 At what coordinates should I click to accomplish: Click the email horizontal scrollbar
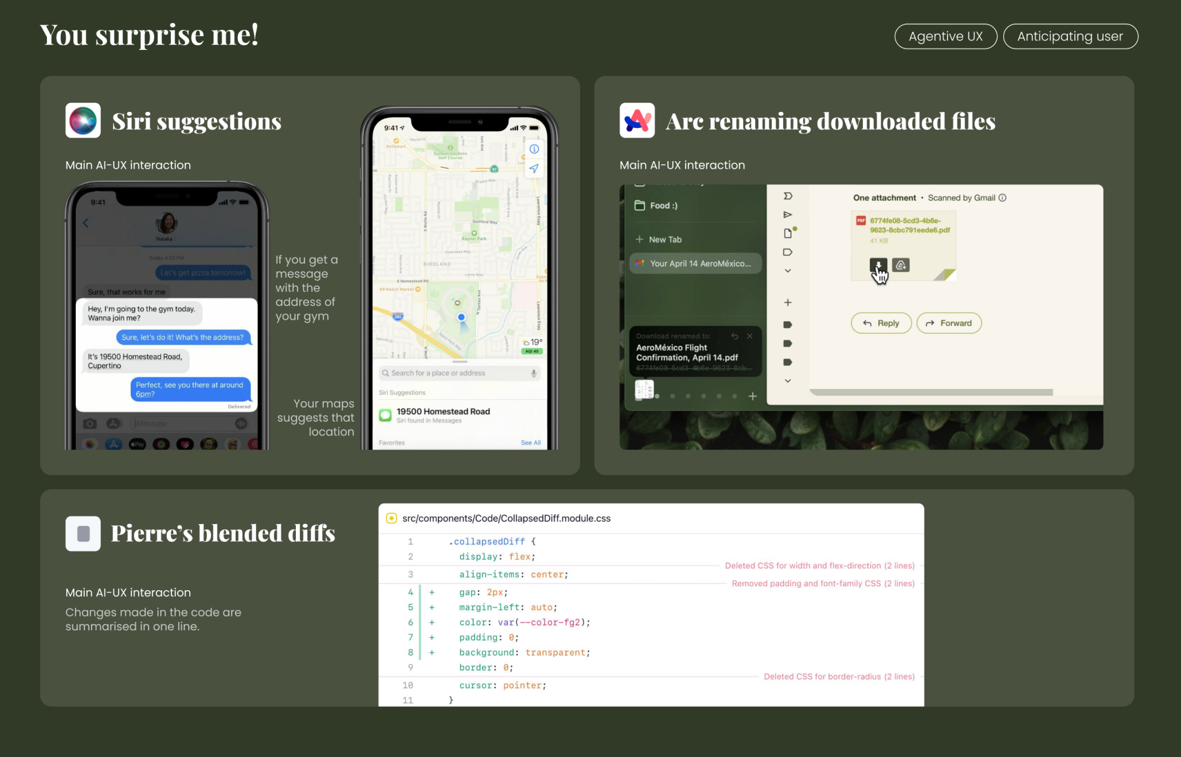tap(931, 393)
